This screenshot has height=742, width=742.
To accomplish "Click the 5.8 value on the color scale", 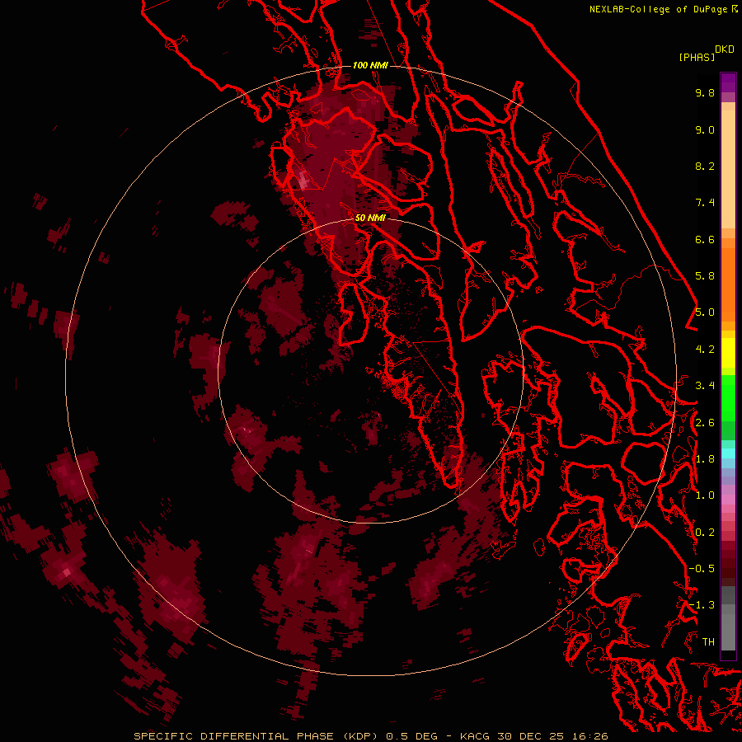I will point(705,276).
